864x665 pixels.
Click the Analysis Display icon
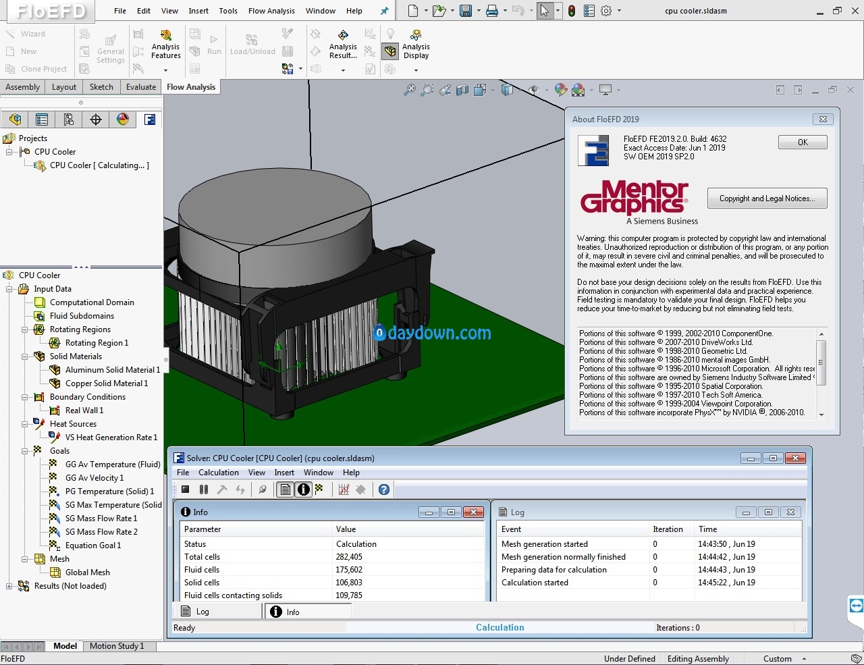(x=416, y=34)
